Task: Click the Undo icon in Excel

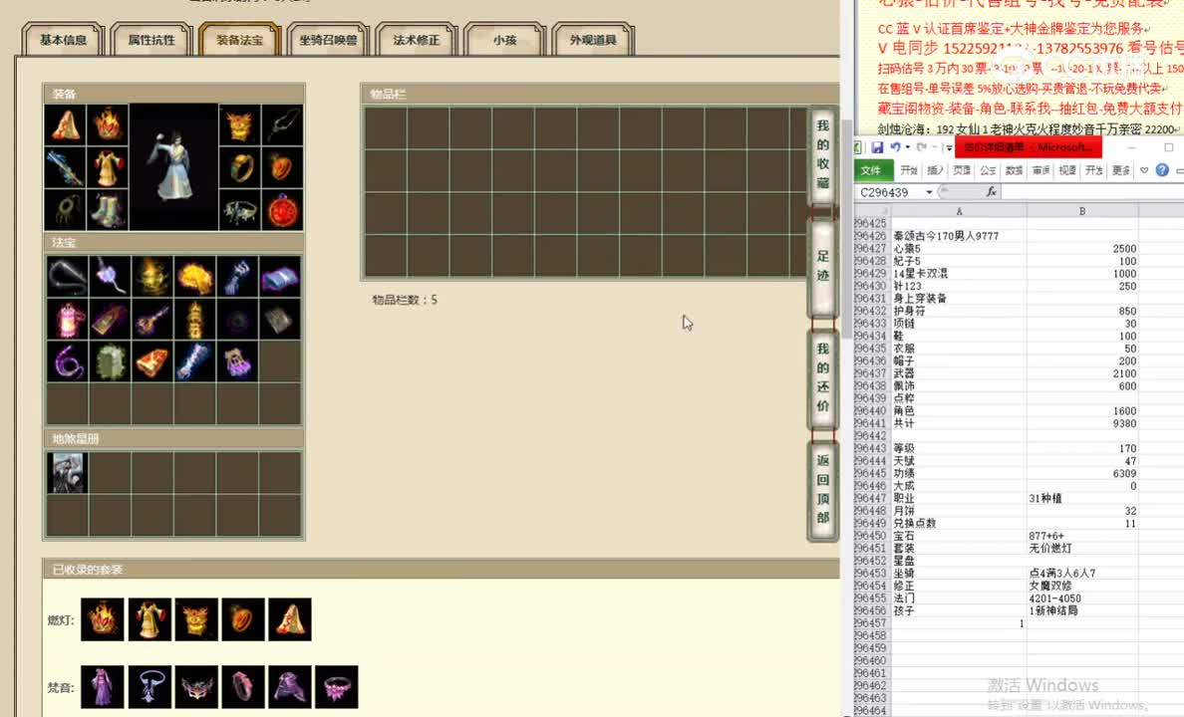Action: tap(893, 146)
